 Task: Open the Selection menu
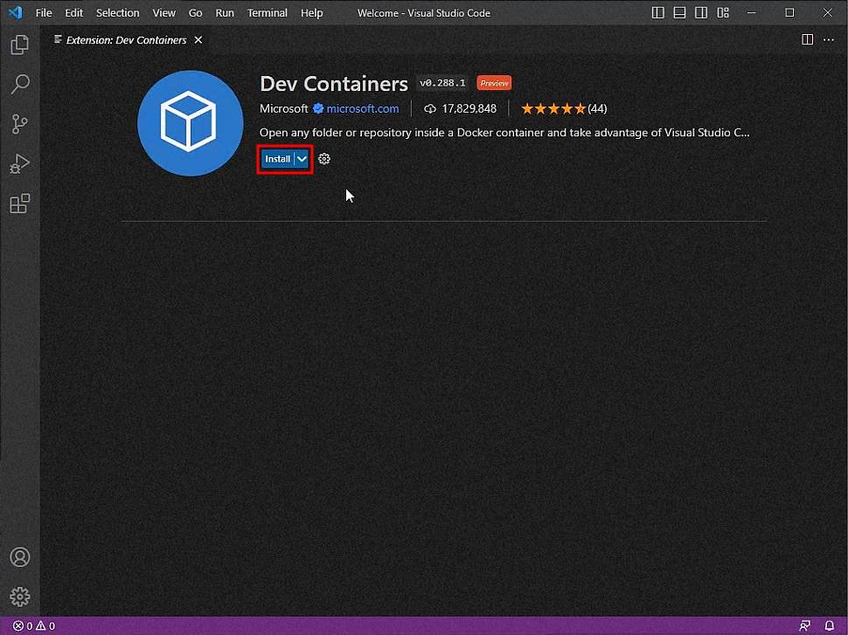pyautogui.click(x=117, y=12)
